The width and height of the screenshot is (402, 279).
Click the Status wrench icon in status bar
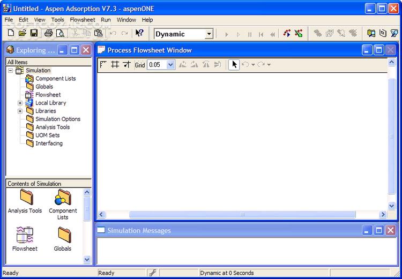153,273
